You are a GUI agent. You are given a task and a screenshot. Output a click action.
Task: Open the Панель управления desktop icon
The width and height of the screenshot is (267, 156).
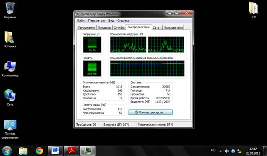coord(10,129)
